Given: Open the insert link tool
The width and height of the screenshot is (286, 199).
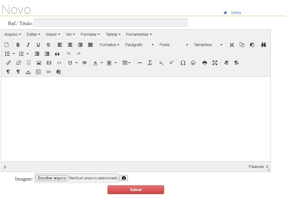Looking at the screenshot, I should point(8,63).
